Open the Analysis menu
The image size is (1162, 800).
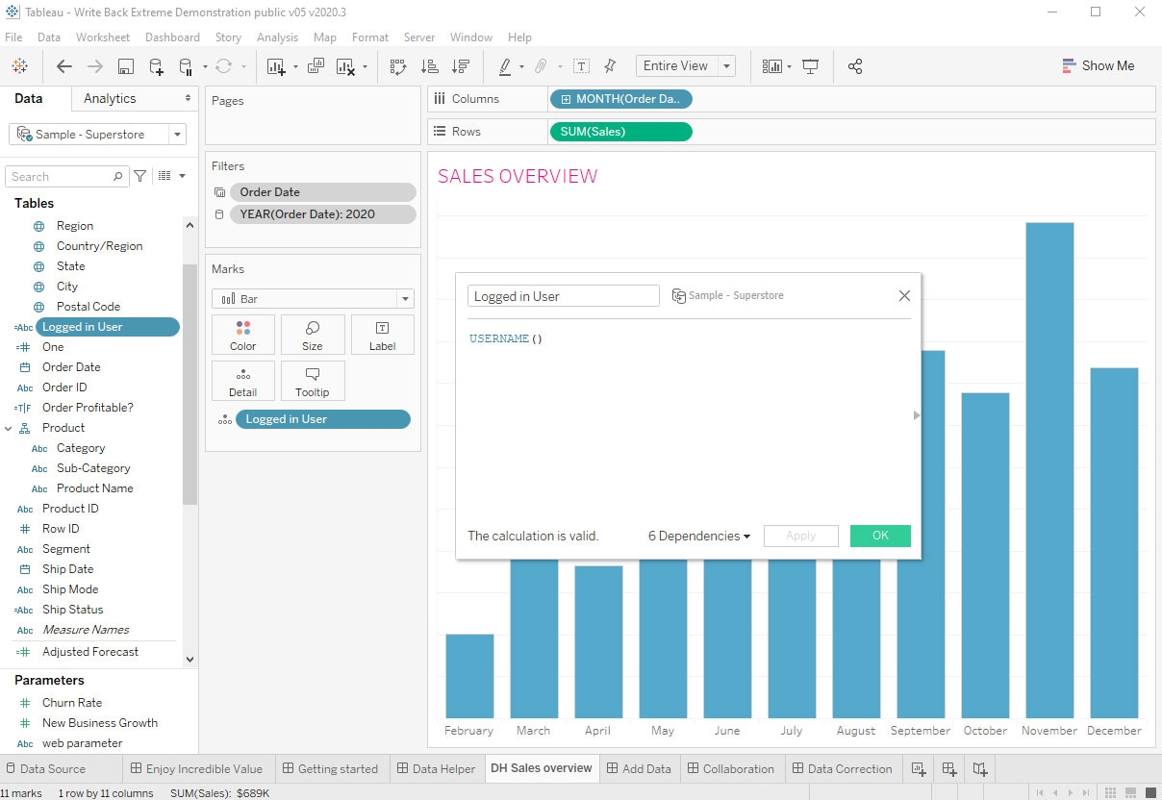pos(277,37)
